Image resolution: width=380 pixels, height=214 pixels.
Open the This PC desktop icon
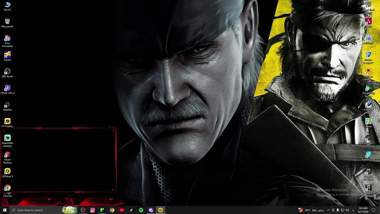coord(7,7)
